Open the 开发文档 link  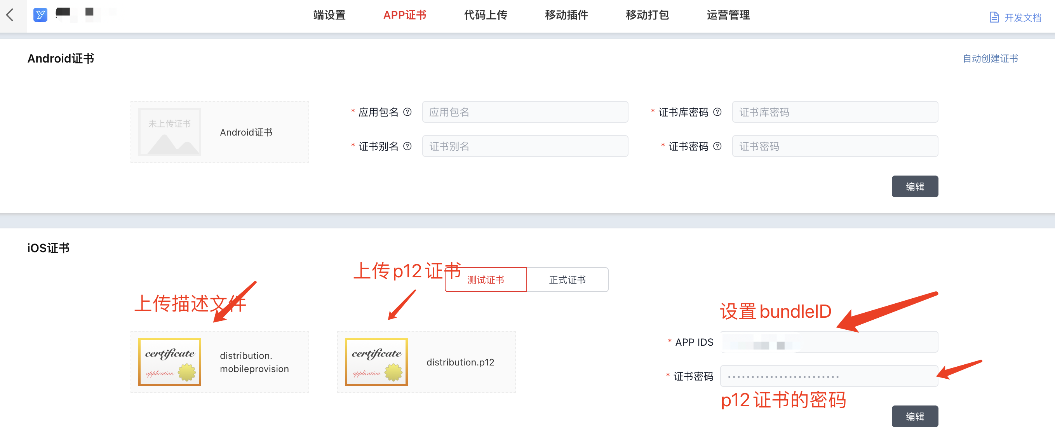[1023, 17]
